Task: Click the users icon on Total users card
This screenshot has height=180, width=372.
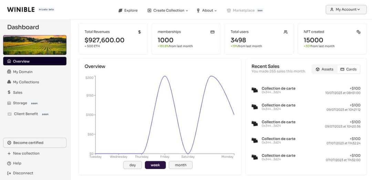Action: [x=286, y=32]
